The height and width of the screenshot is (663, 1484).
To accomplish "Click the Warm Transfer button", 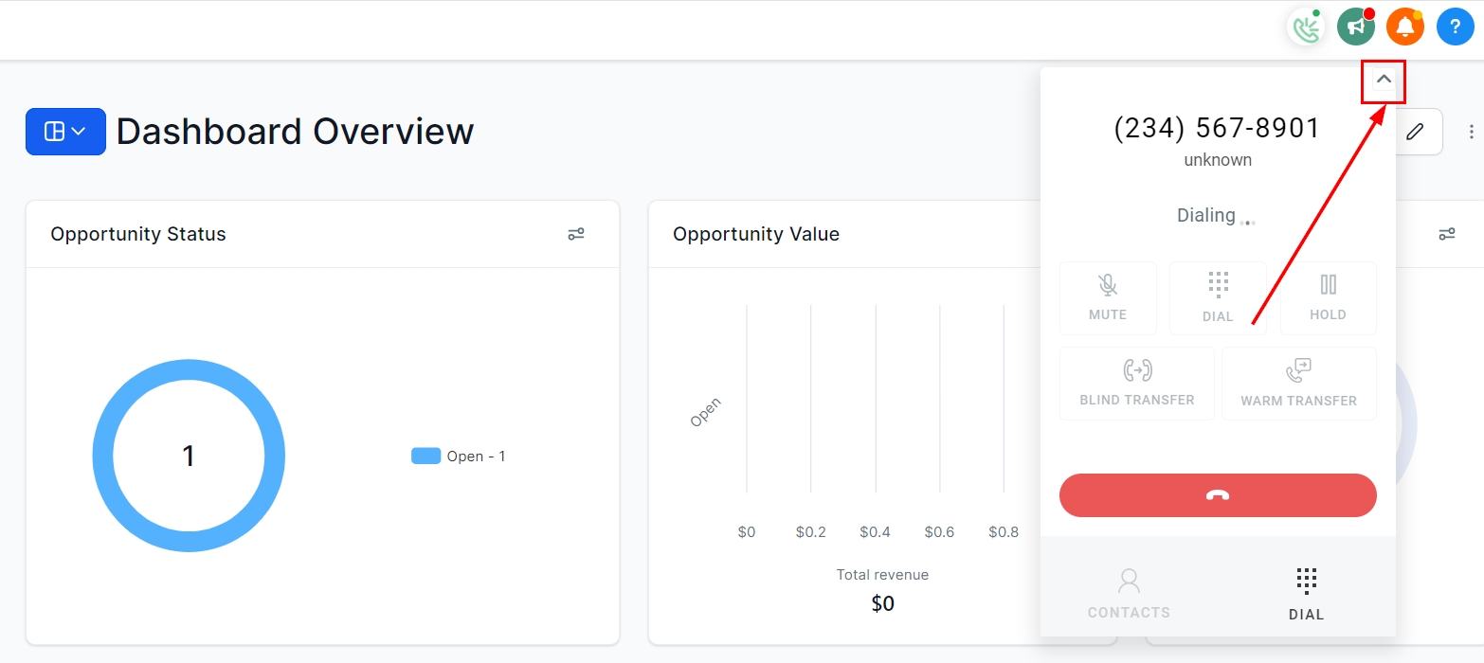I will point(1298,383).
